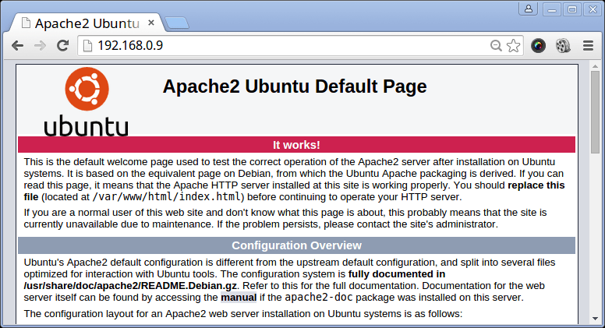605x328 pixels.
Task: Click the Ubuntu logo image
Action: pyautogui.click(x=86, y=101)
